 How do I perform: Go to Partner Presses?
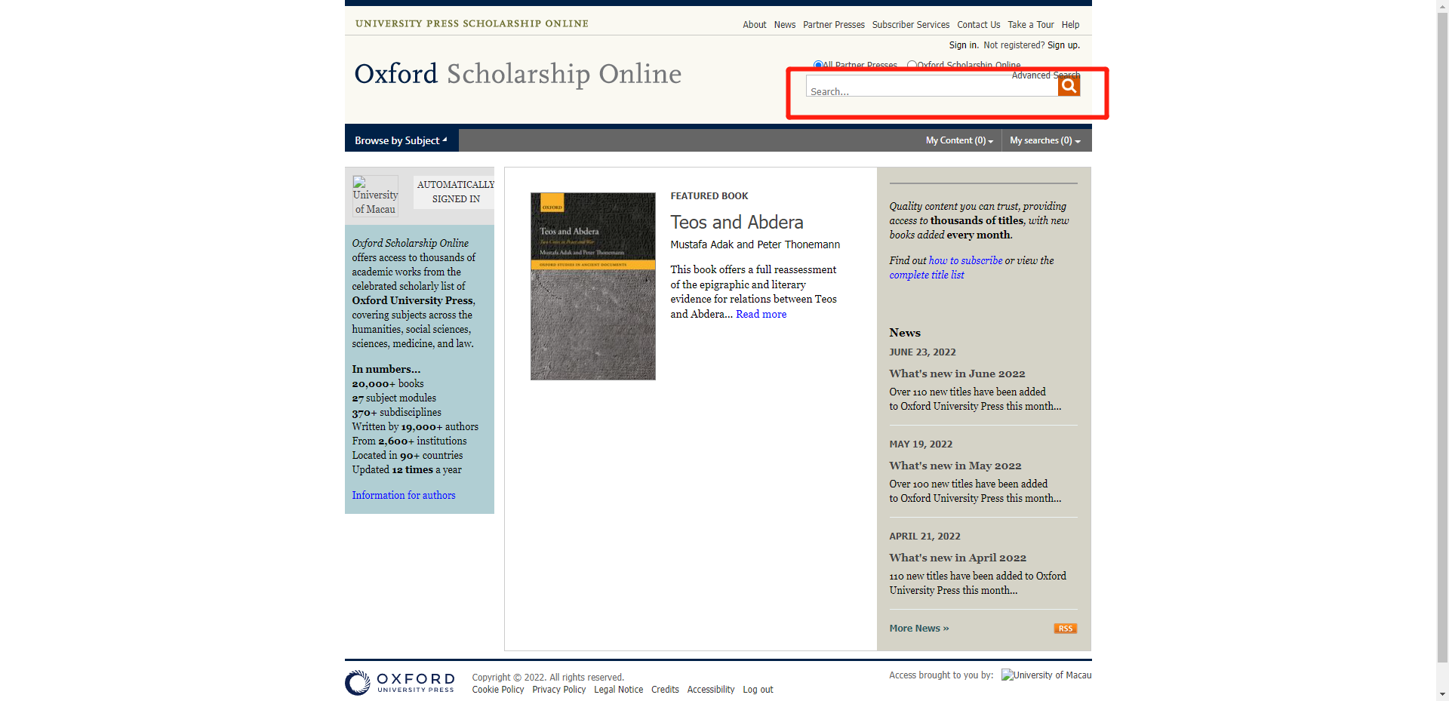pos(834,25)
